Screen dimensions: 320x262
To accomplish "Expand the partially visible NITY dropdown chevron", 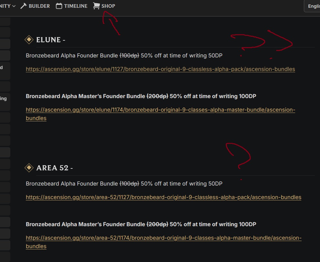I will 14,6.
